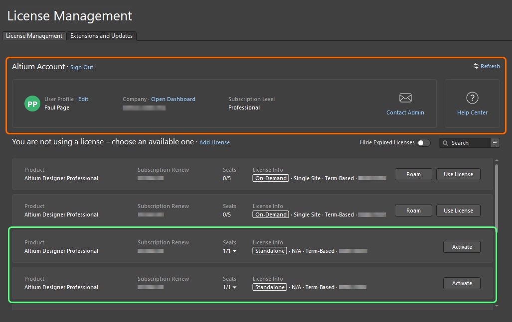Expand Seats 1/1 dropdown in first Standalone license
512x322 pixels.
coord(234,251)
